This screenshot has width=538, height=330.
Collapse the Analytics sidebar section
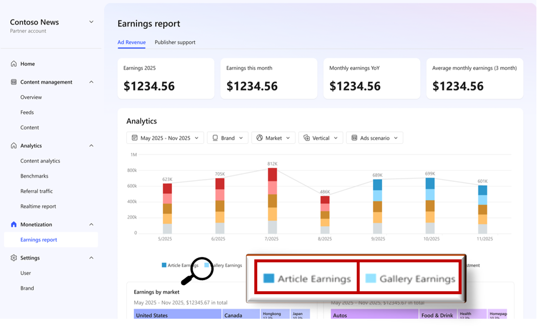click(91, 146)
